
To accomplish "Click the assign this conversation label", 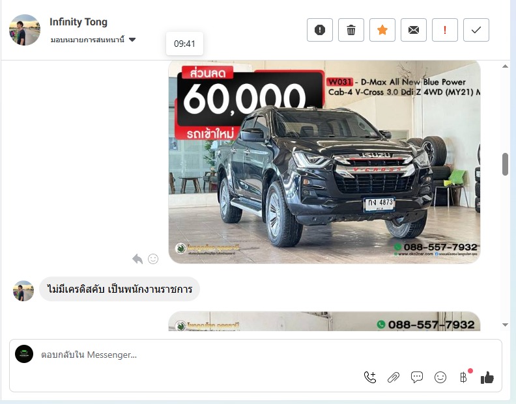I will click(x=87, y=40).
